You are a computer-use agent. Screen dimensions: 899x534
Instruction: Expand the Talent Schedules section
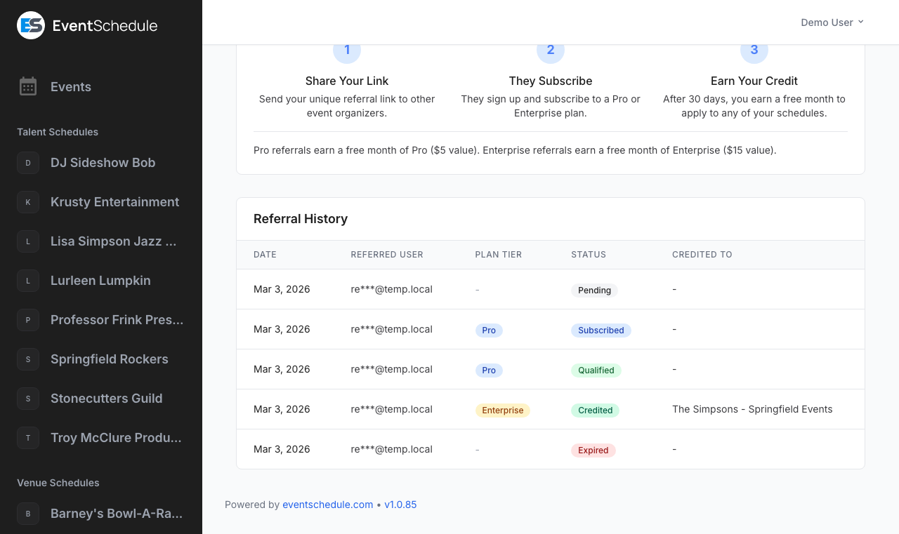click(58, 132)
